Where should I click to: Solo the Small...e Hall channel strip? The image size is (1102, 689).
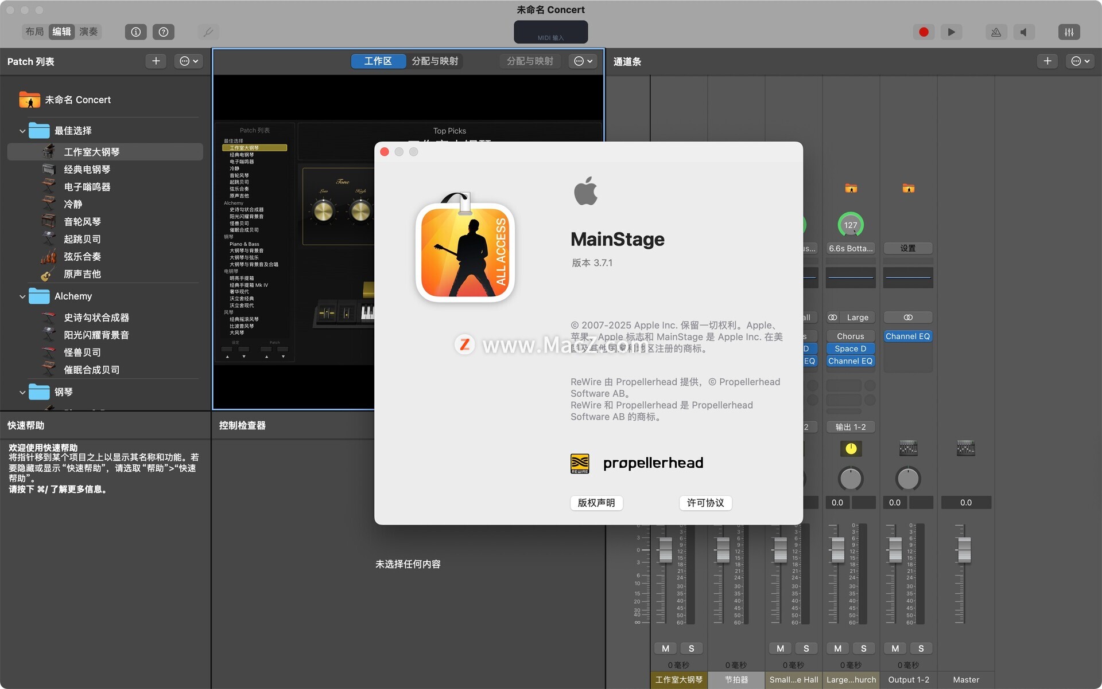pos(806,648)
